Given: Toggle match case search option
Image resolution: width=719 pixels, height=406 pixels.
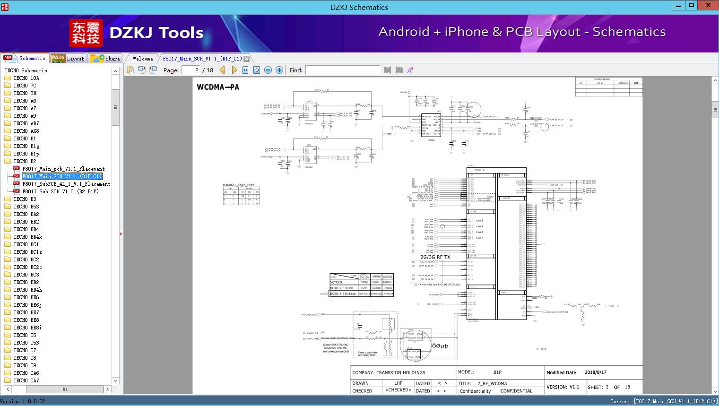Looking at the screenshot, I should pyautogui.click(x=410, y=70).
